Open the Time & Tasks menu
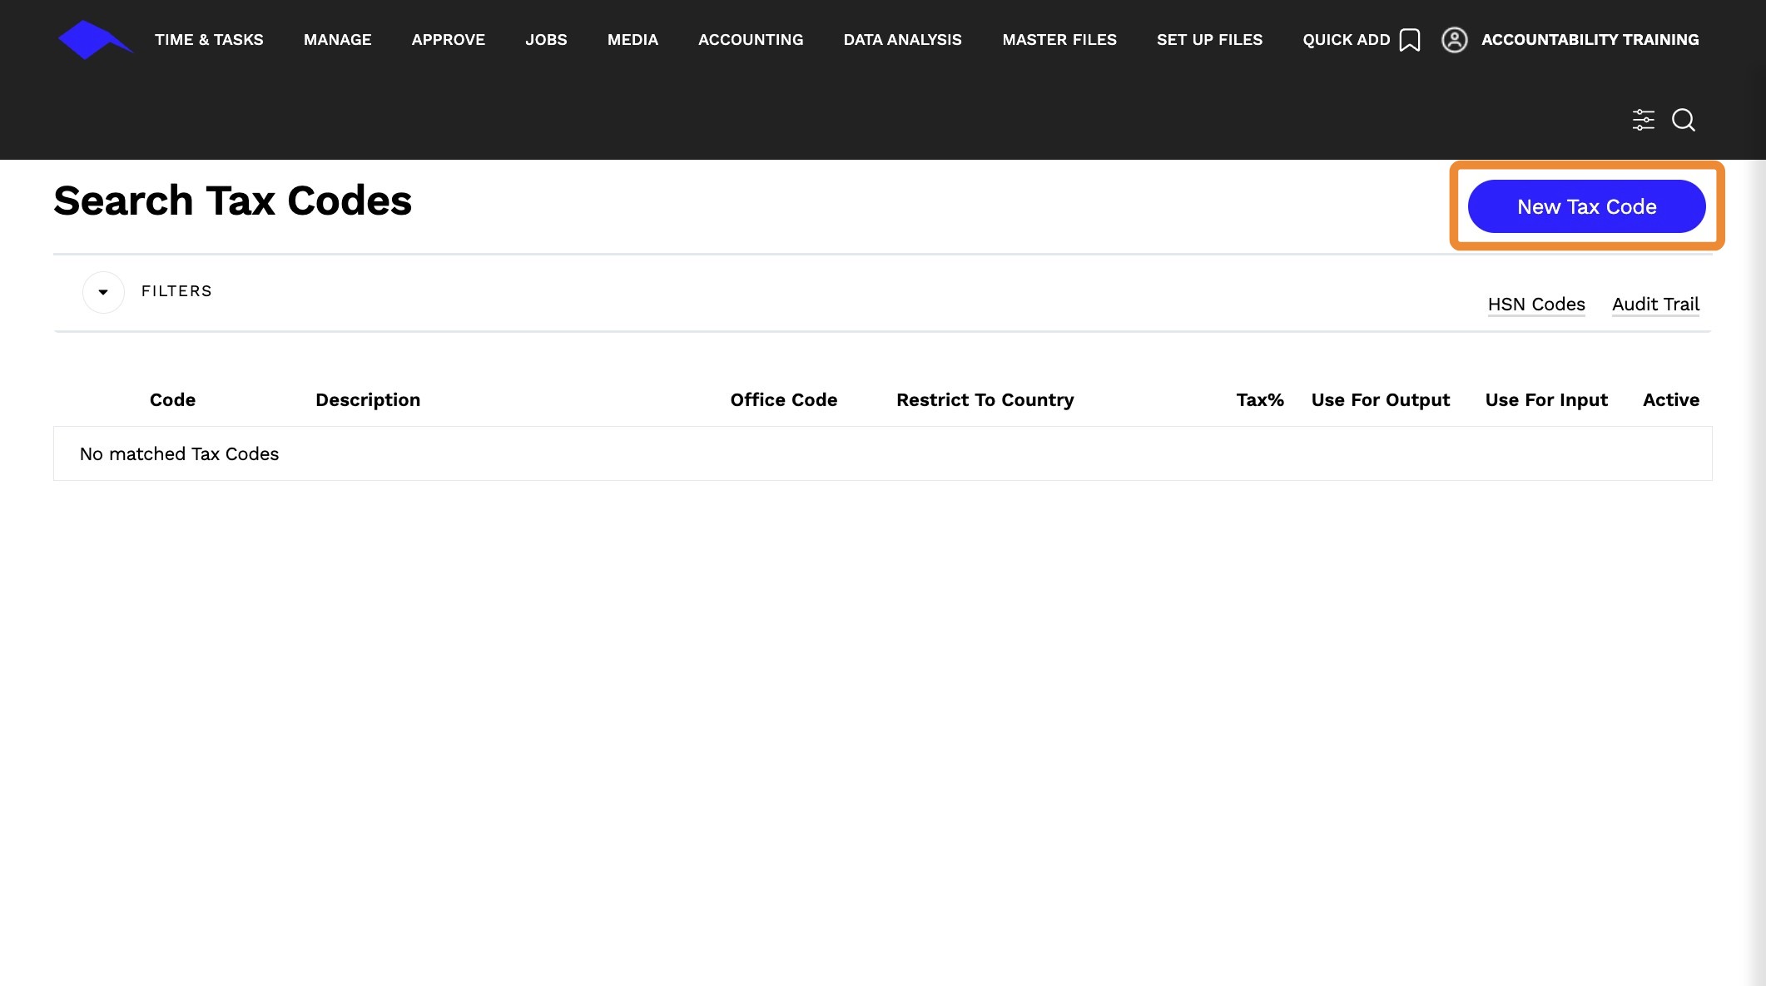The image size is (1766, 986). click(209, 40)
